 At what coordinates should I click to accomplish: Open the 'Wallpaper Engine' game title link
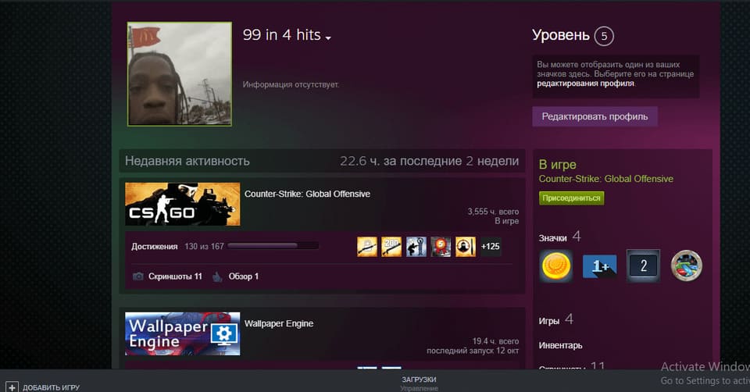coord(279,323)
